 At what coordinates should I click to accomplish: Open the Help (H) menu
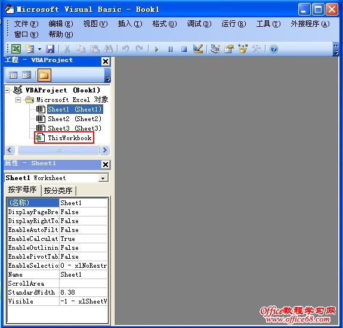tap(61, 35)
